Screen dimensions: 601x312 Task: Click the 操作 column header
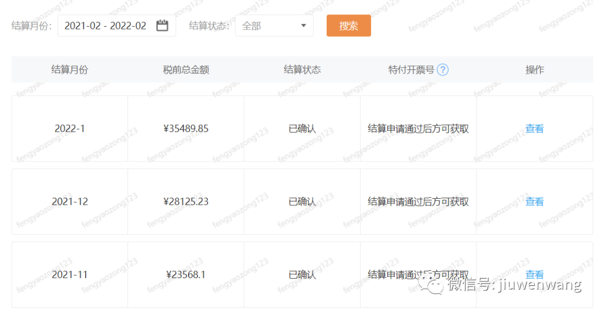click(x=534, y=69)
